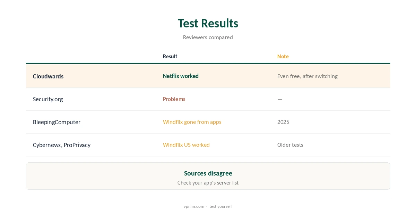
Task: Click the "Test Results" heading
Action: [208, 23]
